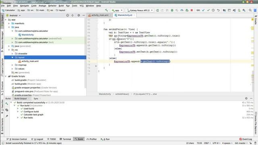Stop the running app with red square

[x=192, y=10]
